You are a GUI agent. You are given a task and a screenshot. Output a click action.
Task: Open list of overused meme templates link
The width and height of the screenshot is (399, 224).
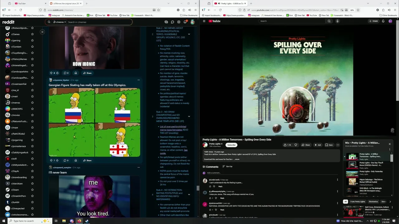(x=173, y=128)
